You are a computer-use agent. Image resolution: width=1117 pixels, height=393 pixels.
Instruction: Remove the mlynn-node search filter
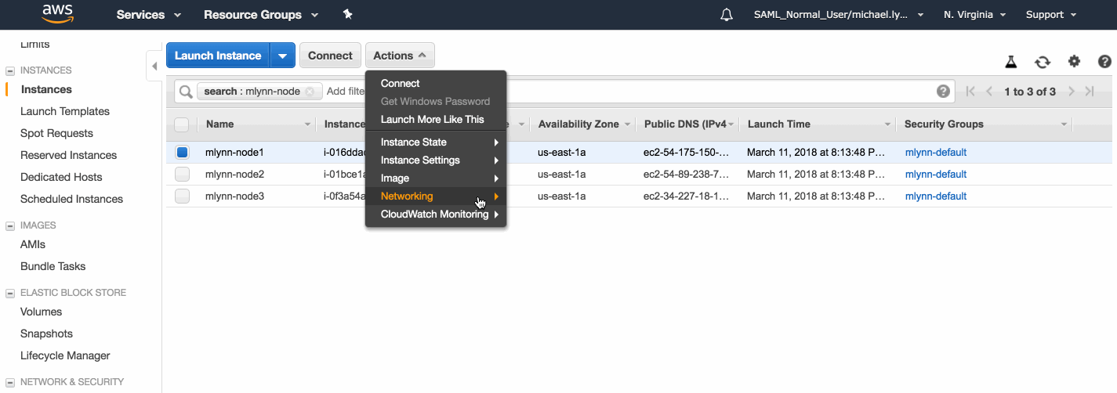point(310,92)
